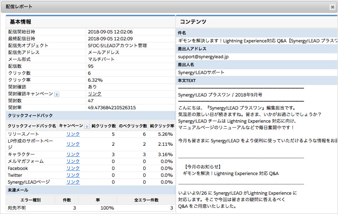The image size is (338, 214).
Task: Click the 純クリック率 column header
Action: point(162,126)
